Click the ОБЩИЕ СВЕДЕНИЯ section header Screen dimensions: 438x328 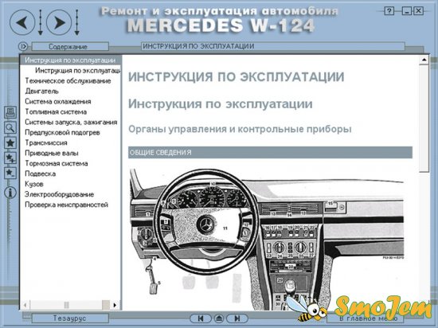tap(270, 152)
